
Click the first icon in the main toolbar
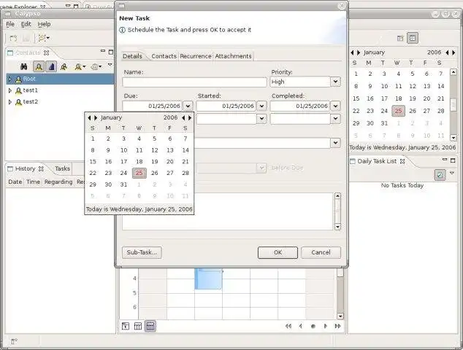click(13, 38)
